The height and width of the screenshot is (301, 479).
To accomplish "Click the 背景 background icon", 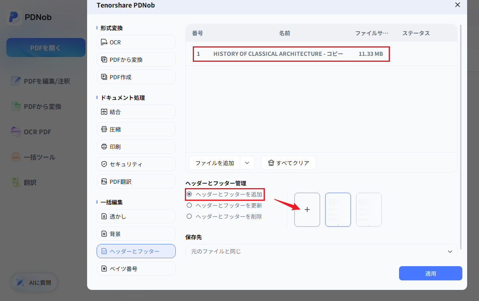I will 104,234.
